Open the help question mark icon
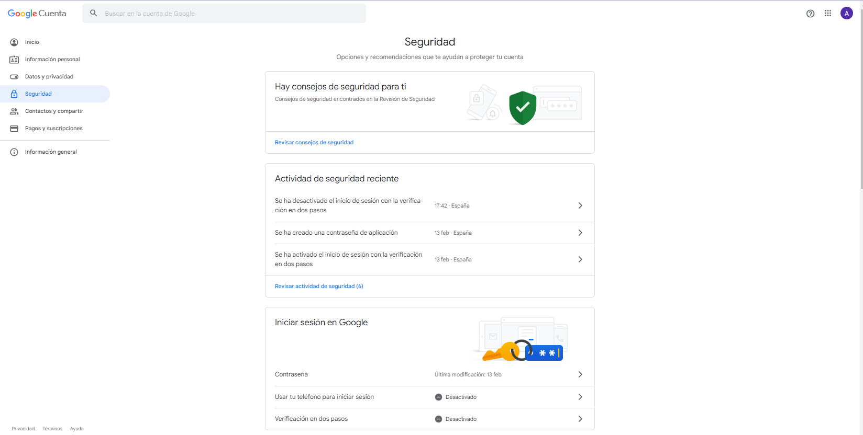Screen dimensions: 863x435 point(810,14)
